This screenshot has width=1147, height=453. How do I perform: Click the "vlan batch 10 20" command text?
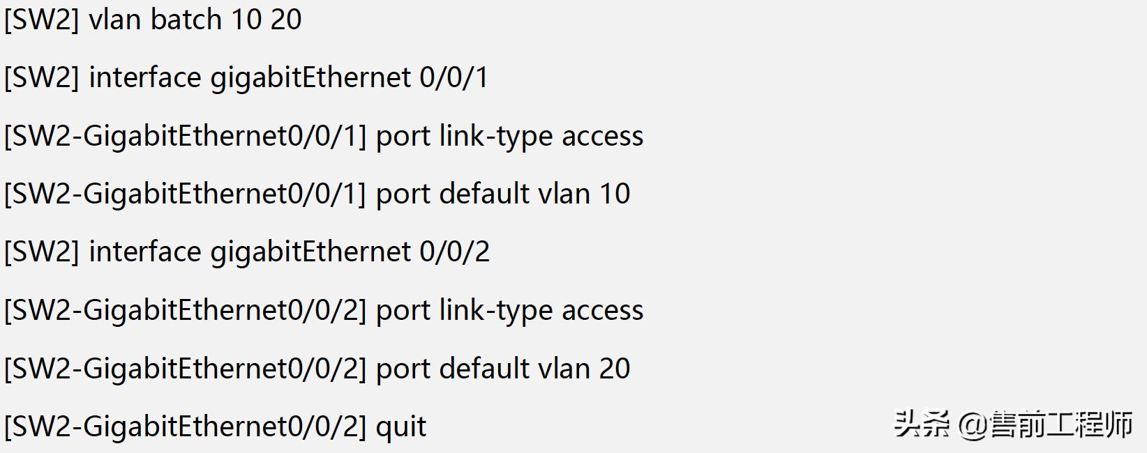pyautogui.click(x=195, y=20)
